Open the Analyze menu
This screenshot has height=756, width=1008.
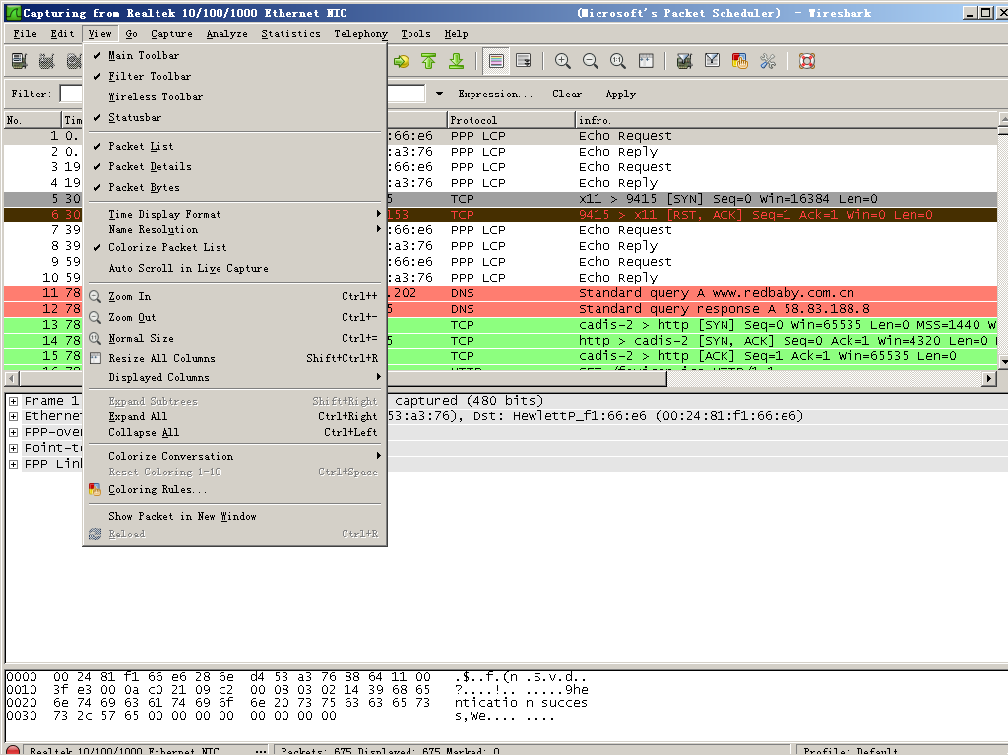tap(227, 34)
